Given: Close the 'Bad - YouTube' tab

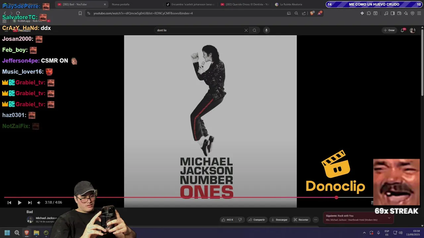Looking at the screenshot, I should (105, 4).
